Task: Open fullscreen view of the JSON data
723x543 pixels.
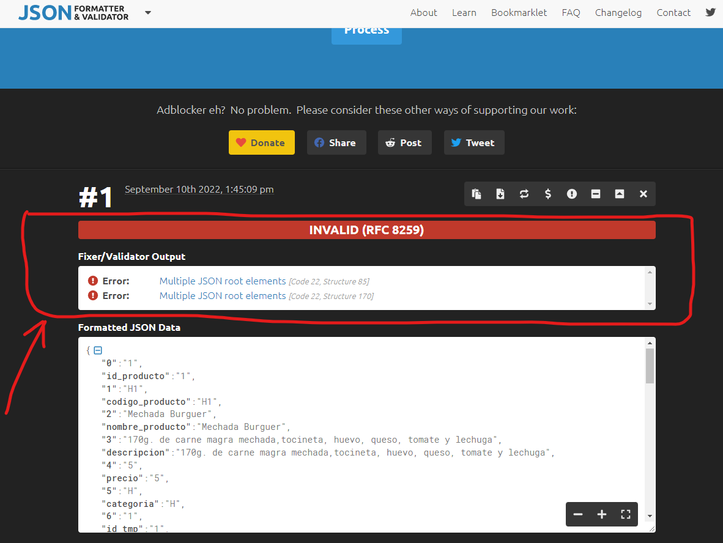Action: [x=625, y=514]
